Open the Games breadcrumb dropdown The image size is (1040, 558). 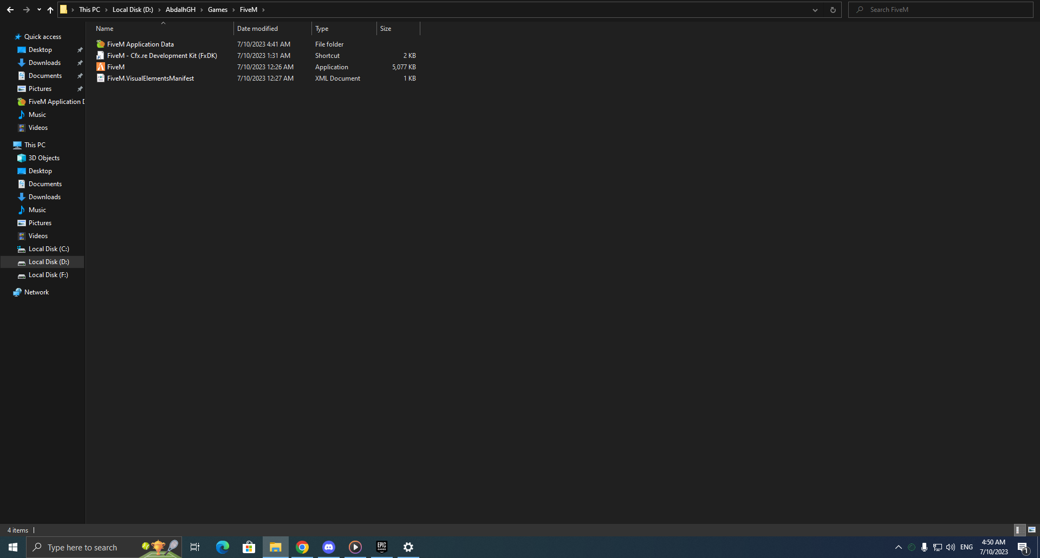click(x=233, y=9)
